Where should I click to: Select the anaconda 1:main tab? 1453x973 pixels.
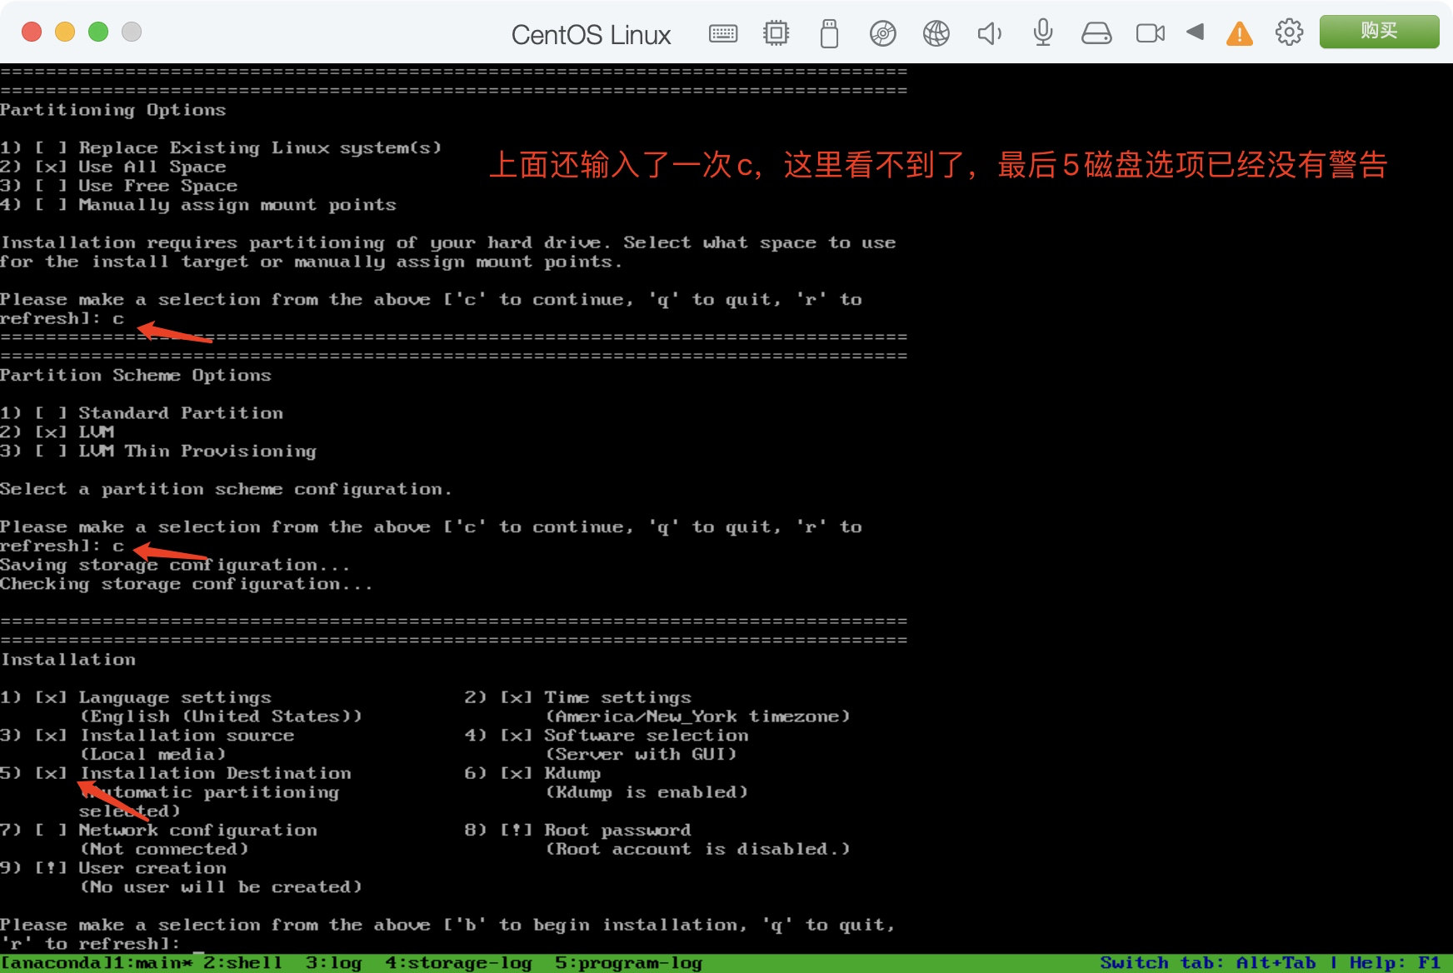(x=97, y=963)
